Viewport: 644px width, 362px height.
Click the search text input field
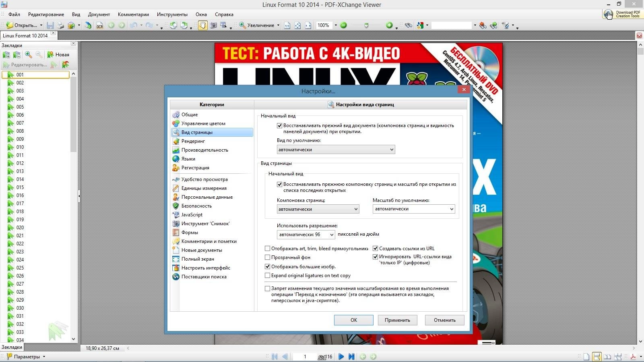point(451,25)
